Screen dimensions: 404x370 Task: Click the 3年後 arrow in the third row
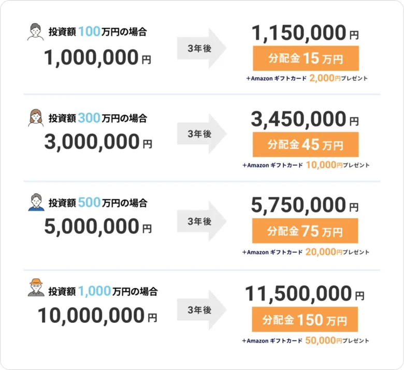pyautogui.click(x=201, y=221)
